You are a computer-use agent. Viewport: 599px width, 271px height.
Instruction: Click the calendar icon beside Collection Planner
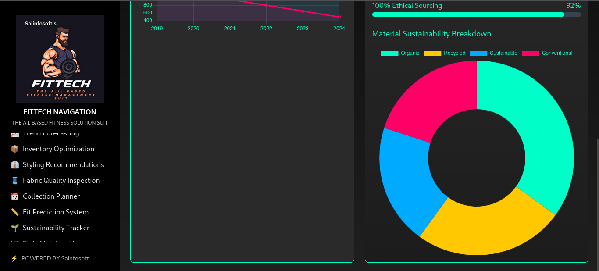click(x=15, y=196)
